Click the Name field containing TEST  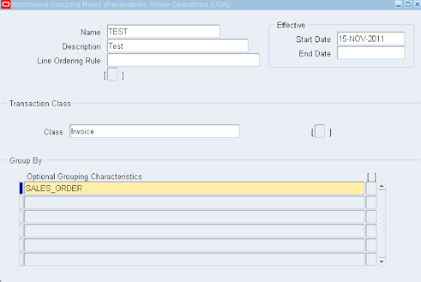coord(163,32)
